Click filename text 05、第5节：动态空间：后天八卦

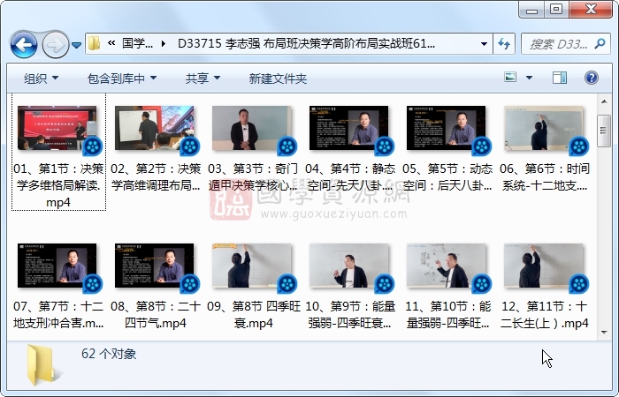click(447, 176)
